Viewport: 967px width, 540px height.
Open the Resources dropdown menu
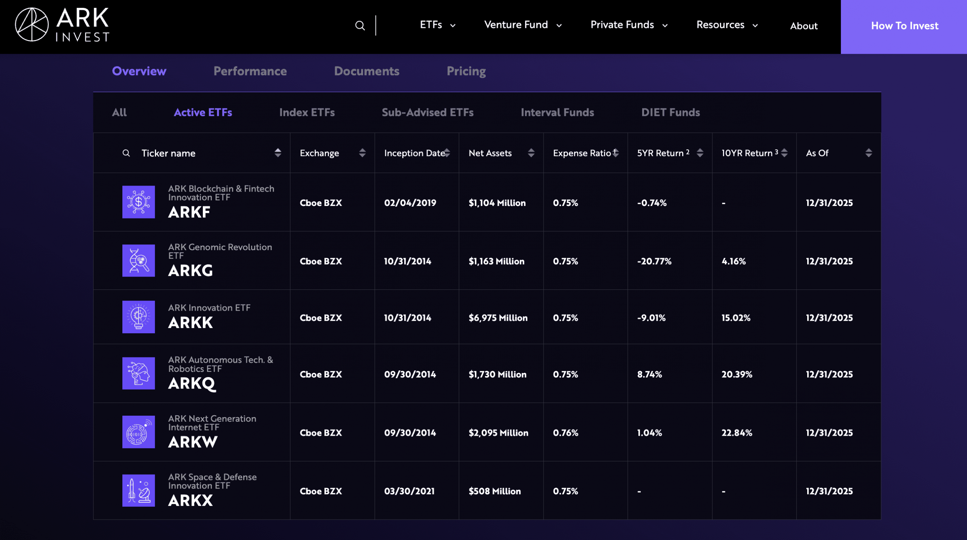727,25
